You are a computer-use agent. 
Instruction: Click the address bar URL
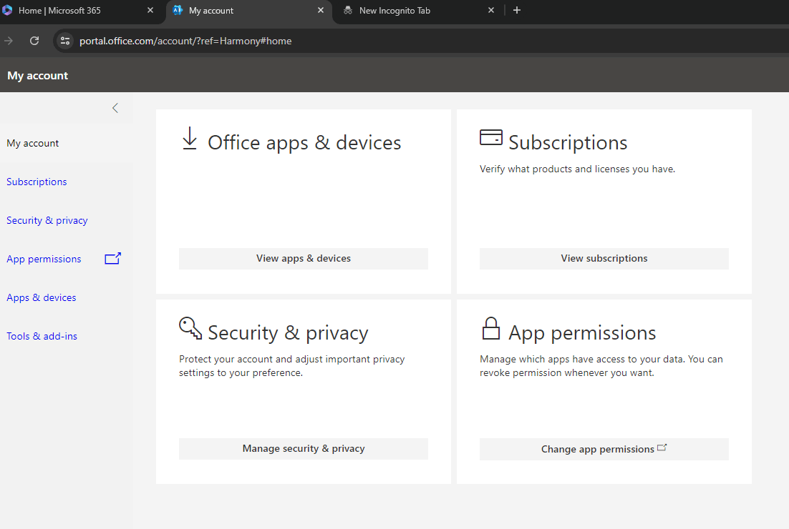click(185, 41)
